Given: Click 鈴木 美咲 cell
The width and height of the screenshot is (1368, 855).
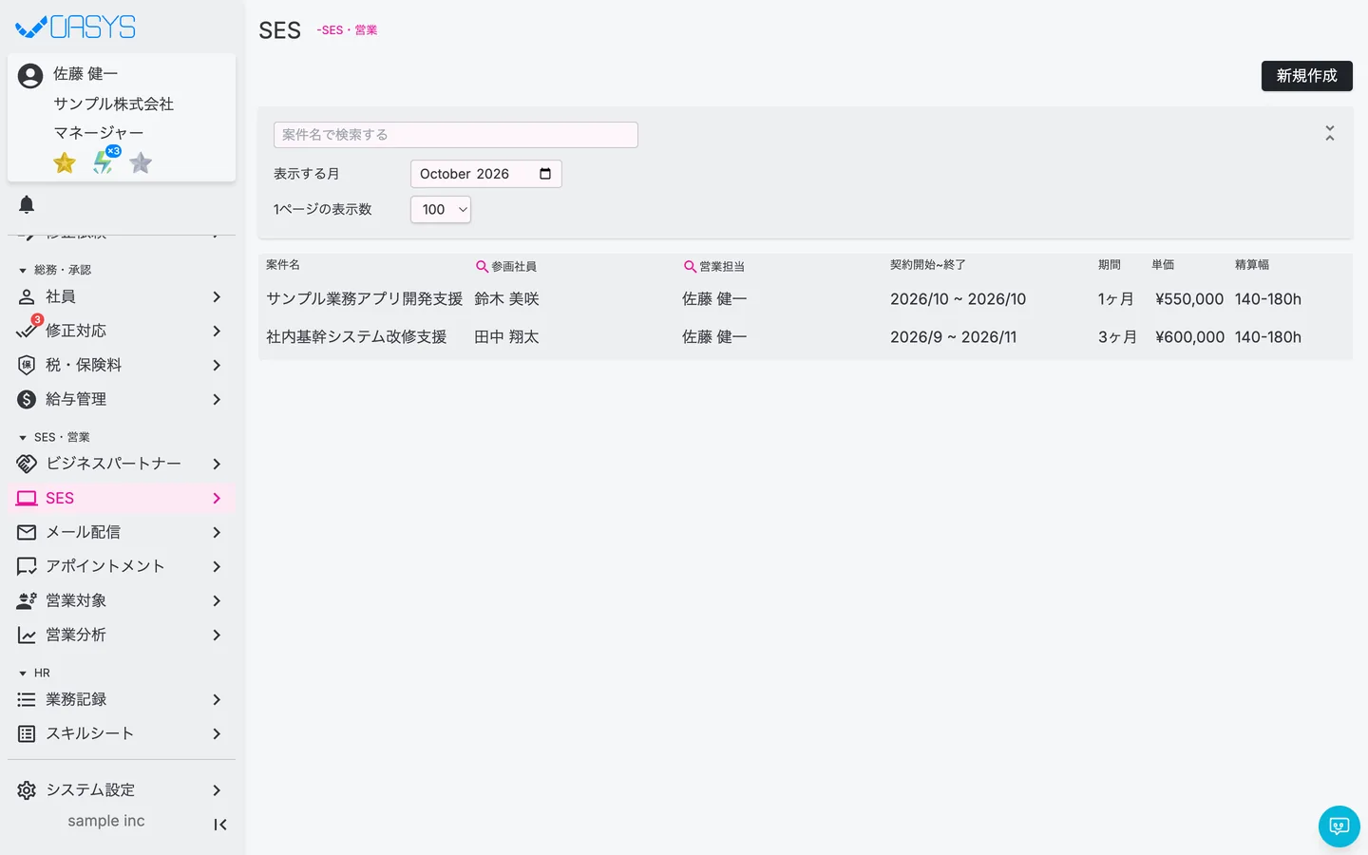Looking at the screenshot, I should click(x=506, y=298).
